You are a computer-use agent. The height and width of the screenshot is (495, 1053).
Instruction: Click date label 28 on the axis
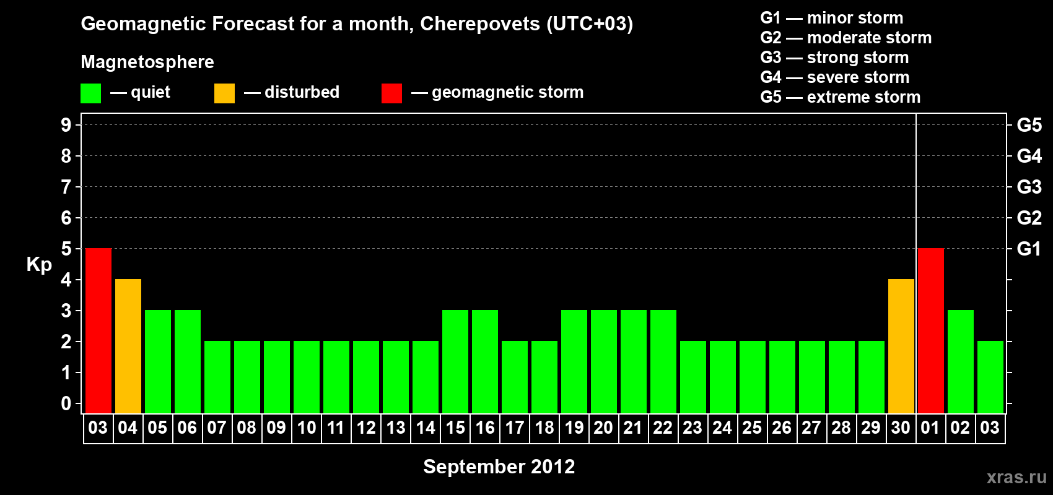pos(841,428)
